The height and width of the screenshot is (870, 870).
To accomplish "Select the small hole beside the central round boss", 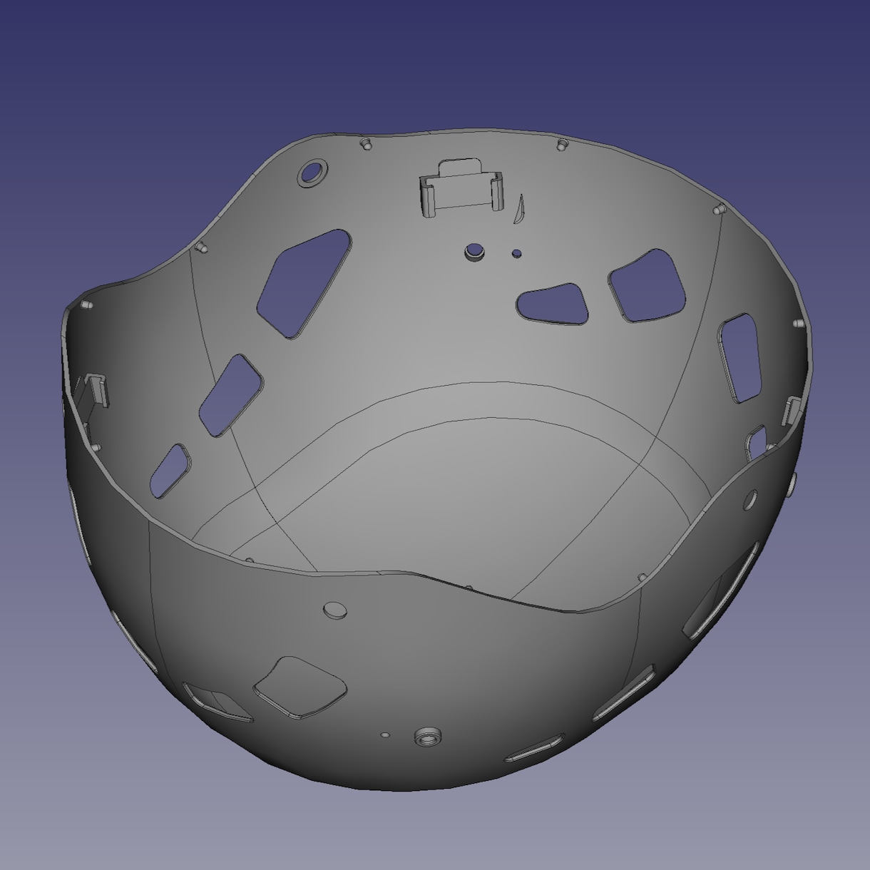I will 516,253.
